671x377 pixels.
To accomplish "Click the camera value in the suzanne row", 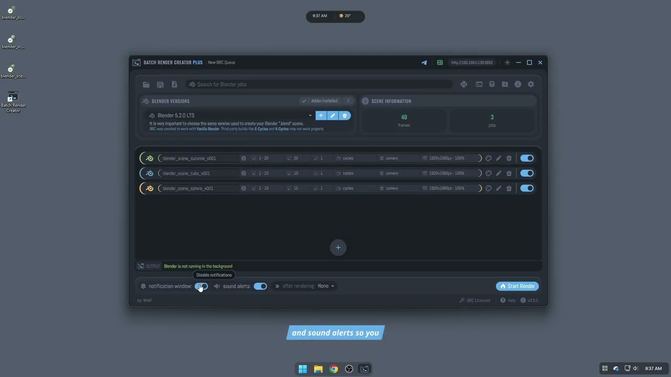I will pos(392,158).
